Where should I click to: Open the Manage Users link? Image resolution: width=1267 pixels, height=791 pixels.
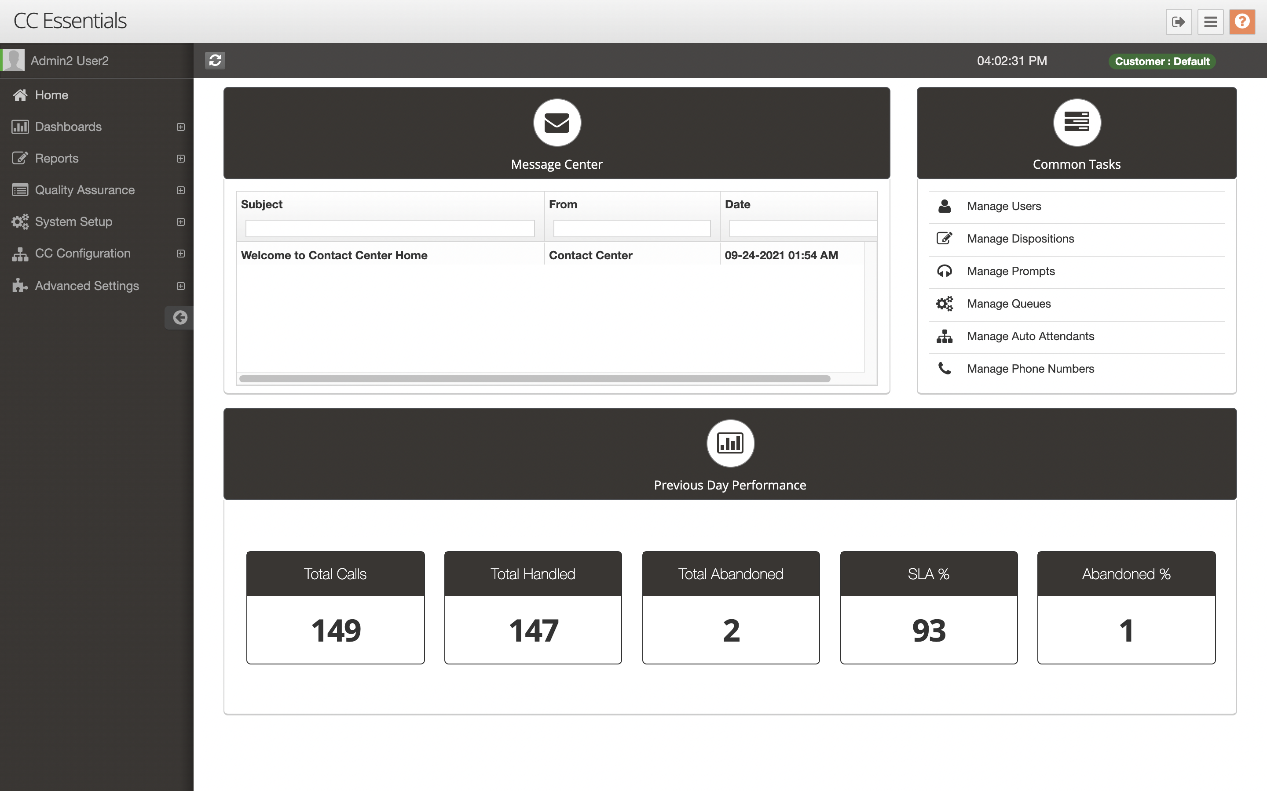point(1003,206)
